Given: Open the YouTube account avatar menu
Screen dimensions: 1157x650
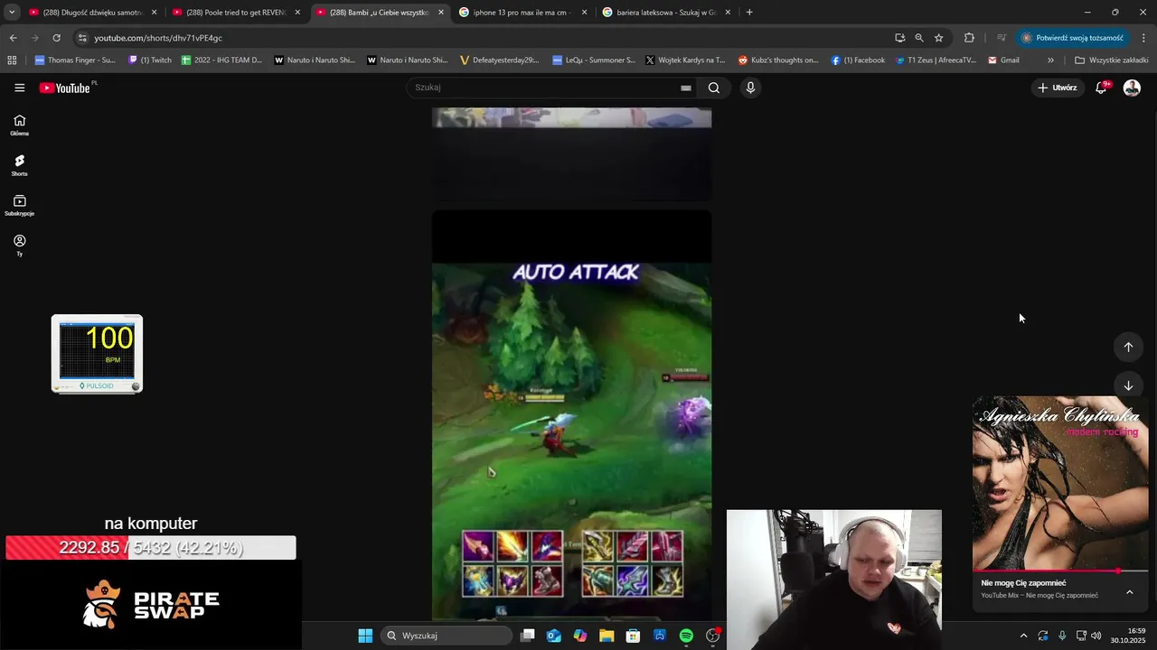Looking at the screenshot, I should pyautogui.click(x=1132, y=88).
